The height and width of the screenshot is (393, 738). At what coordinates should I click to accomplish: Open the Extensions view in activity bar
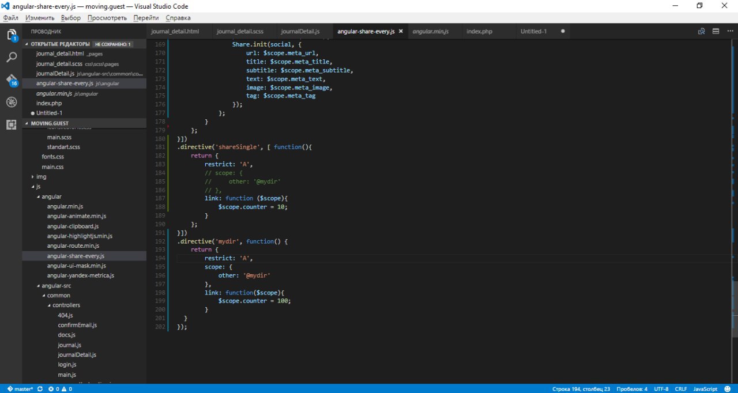pos(11,124)
